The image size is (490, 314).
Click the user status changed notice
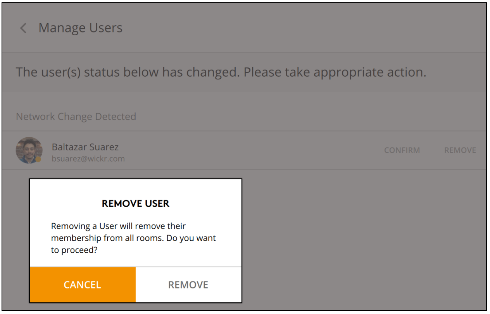tap(221, 72)
